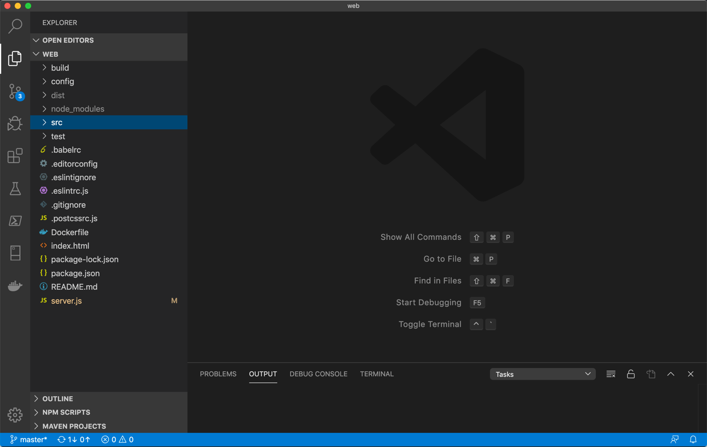Image resolution: width=707 pixels, height=447 pixels.
Task: Open the Manage gear icon
Action: pos(15,415)
